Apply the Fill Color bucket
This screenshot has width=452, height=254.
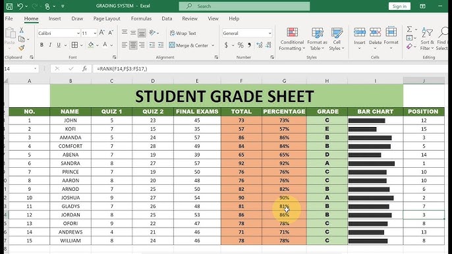click(91, 45)
